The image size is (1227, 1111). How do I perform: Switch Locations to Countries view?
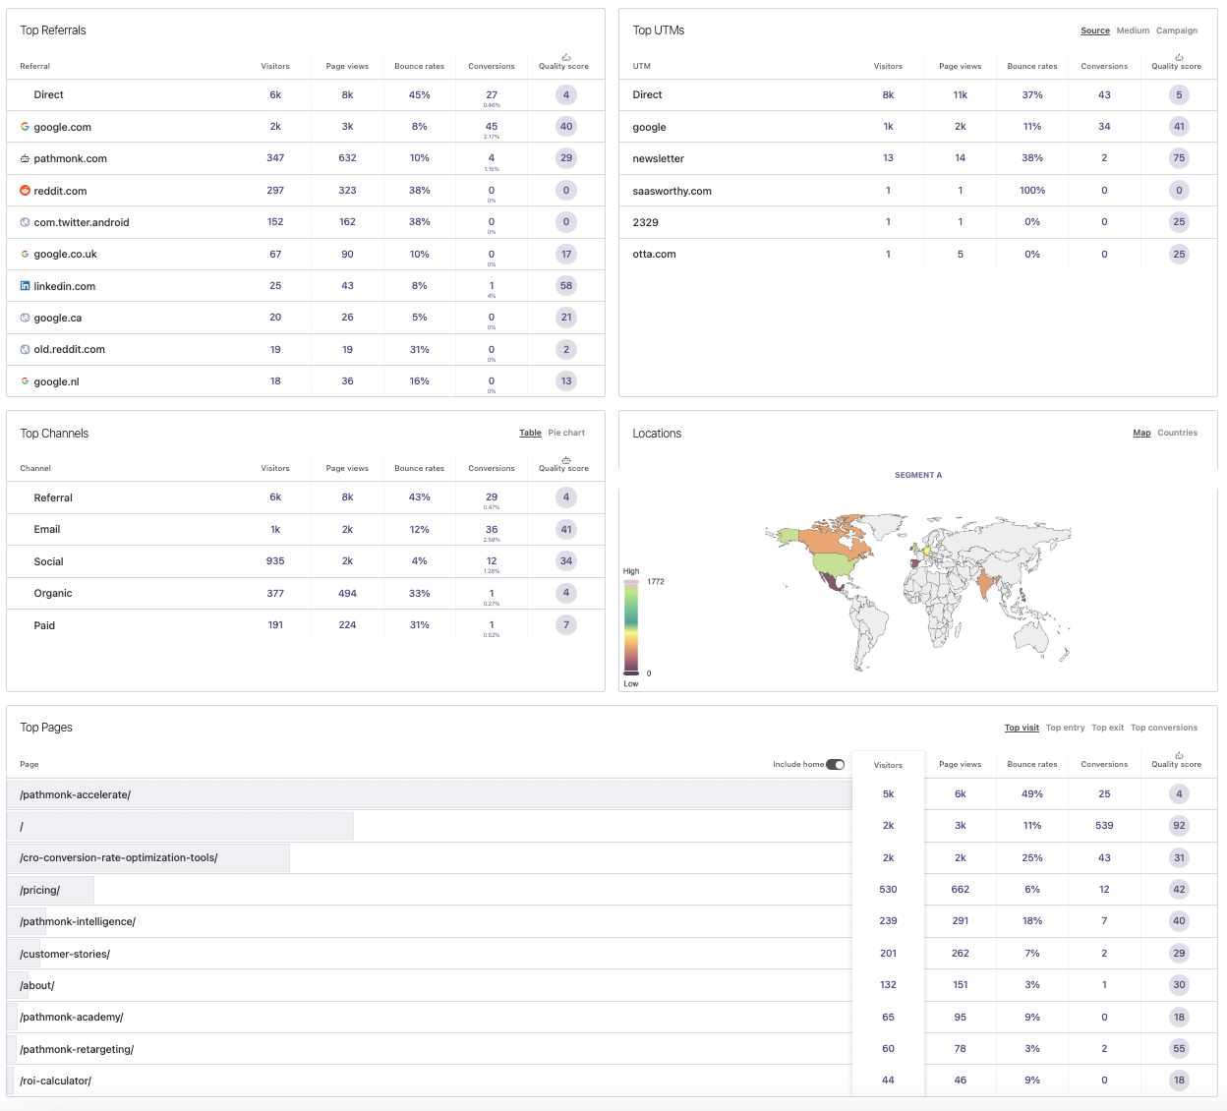pyautogui.click(x=1178, y=433)
